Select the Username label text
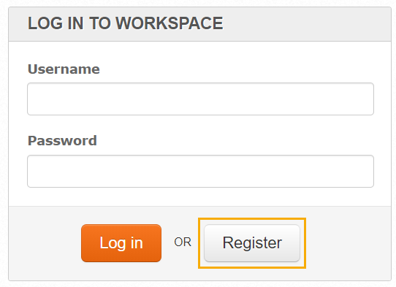 point(64,69)
